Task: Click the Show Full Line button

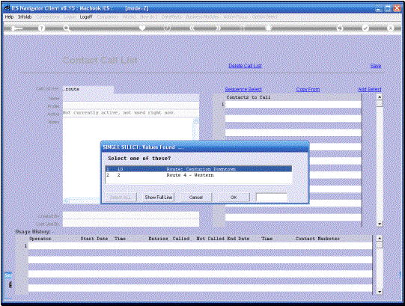Action: coord(159,198)
